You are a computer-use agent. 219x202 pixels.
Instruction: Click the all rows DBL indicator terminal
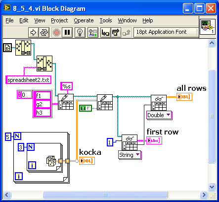coord(184,97)
